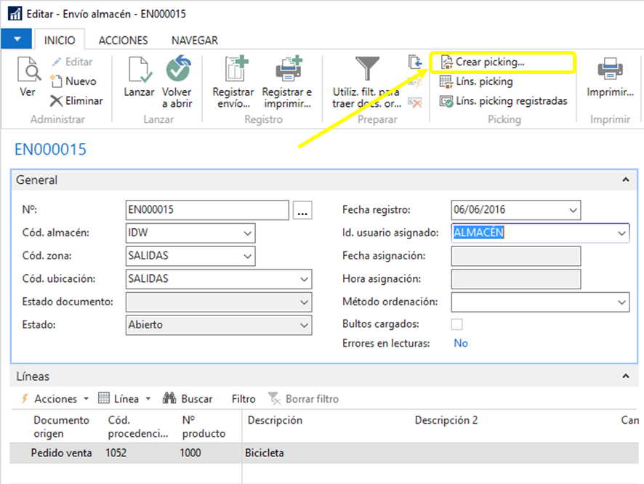Open Líns. picking registradas

(504, 100)
